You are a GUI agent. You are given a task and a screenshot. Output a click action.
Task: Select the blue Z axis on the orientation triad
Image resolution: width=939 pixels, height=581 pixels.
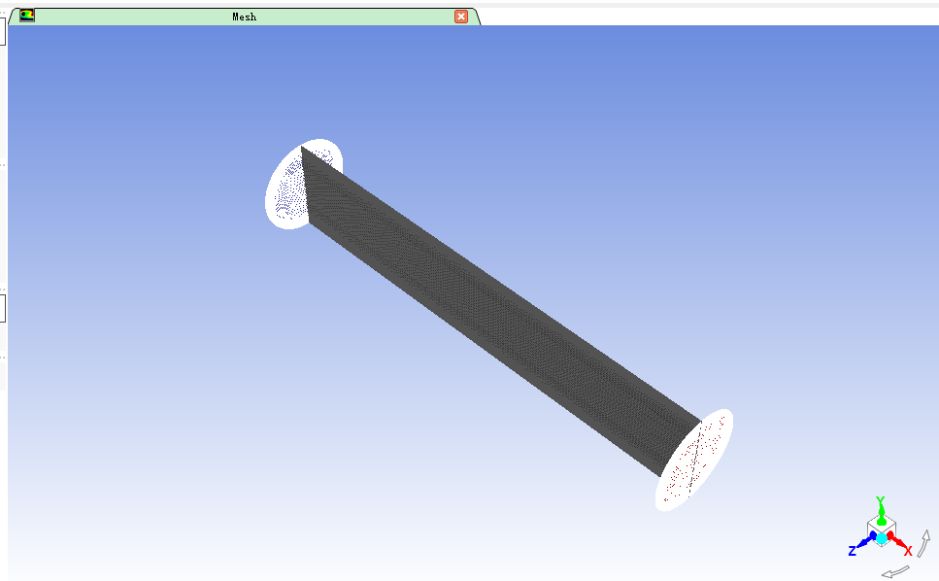coord(865,541)
